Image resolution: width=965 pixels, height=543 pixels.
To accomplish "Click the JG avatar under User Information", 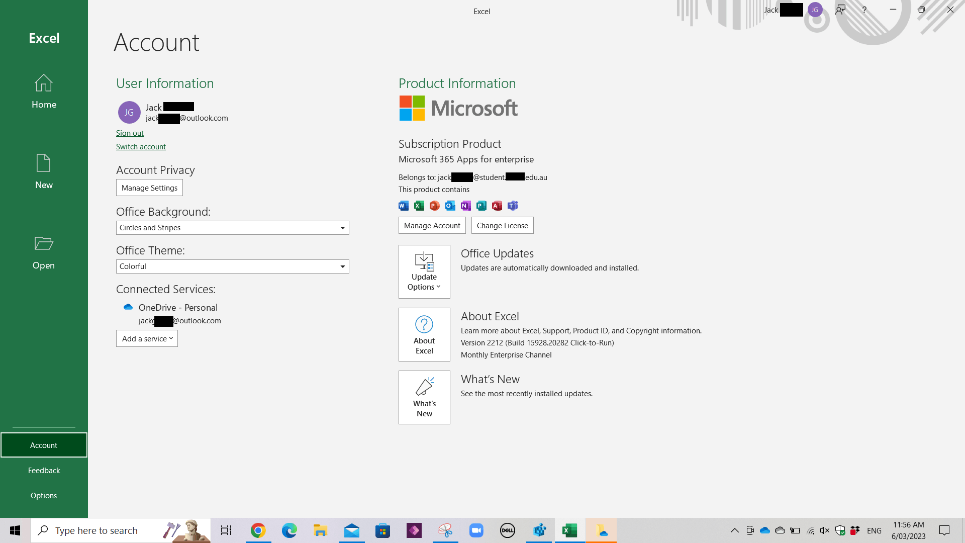I will tap(129, 112).
